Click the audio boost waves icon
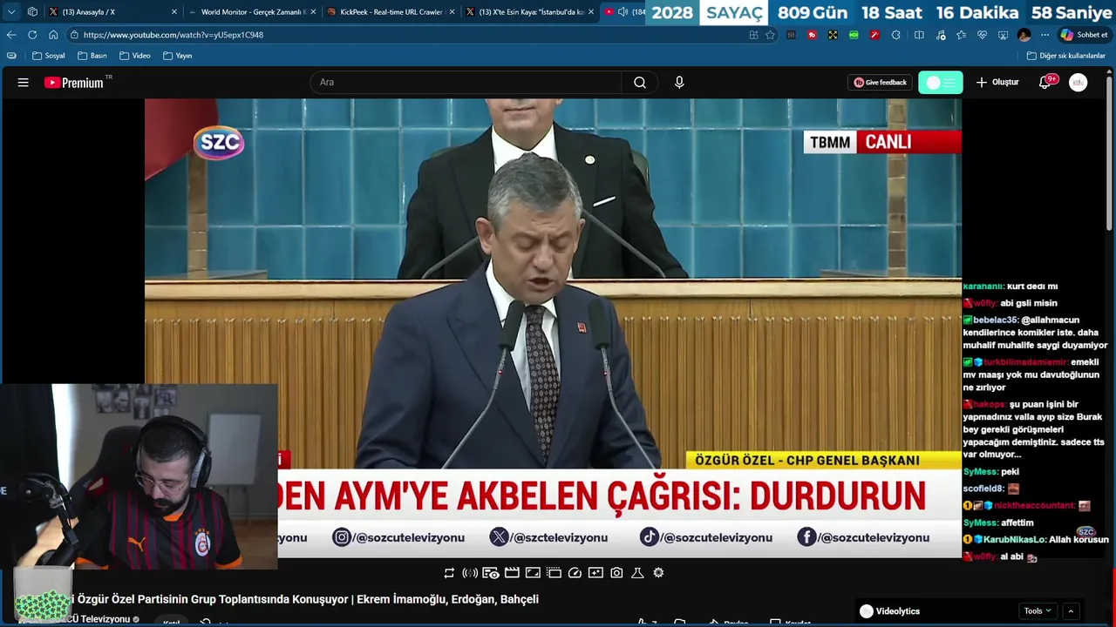 click(470, 573)
